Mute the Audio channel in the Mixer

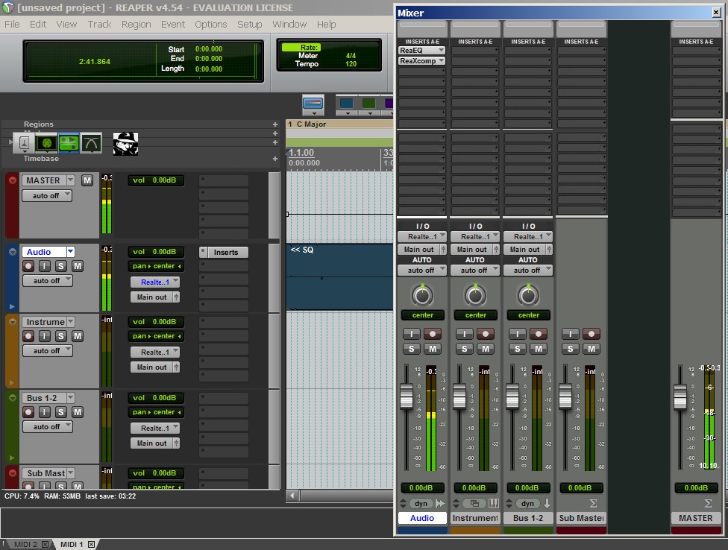point(433,349)
